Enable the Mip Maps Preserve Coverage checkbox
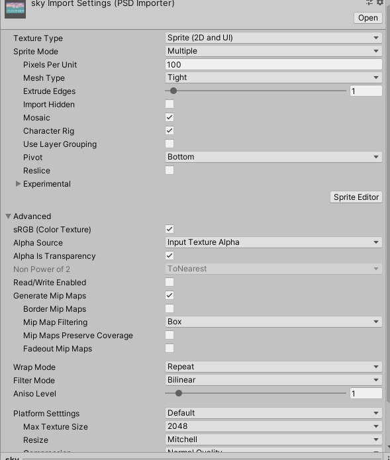 170,335
